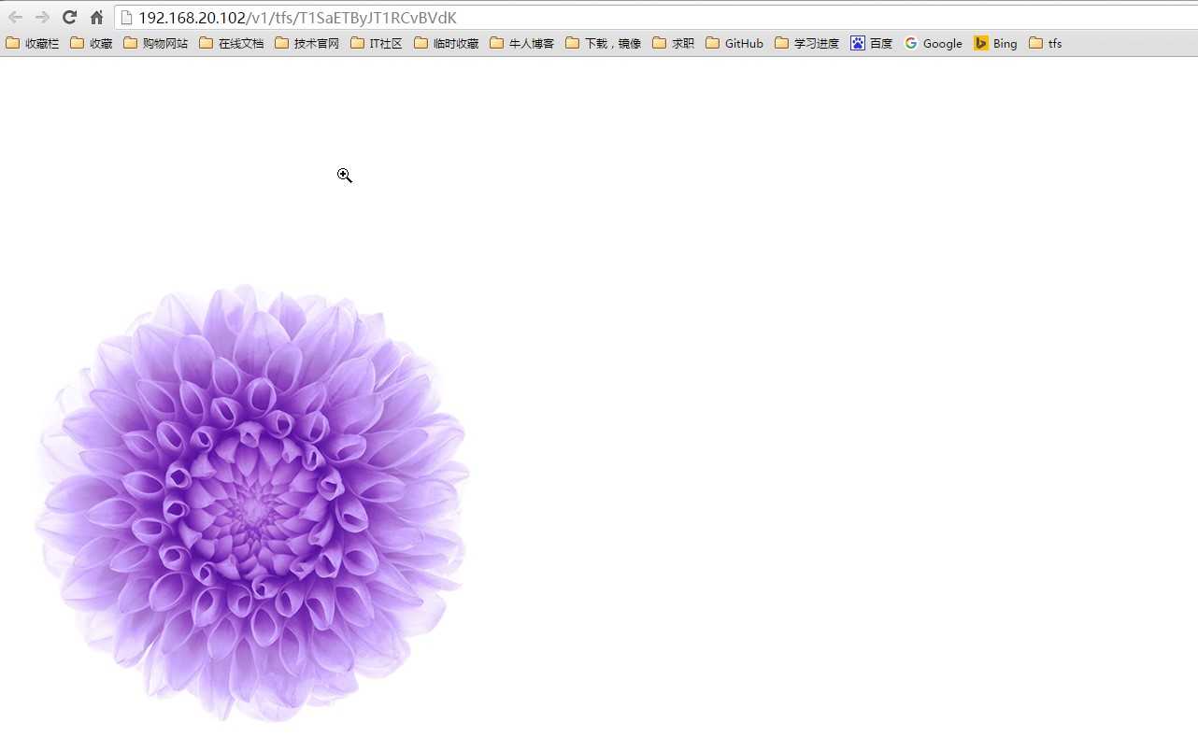The width and height of the screenshot is (1198, 737).
Task: Open the 百度 bookmark
Action: tap(872, 43)
